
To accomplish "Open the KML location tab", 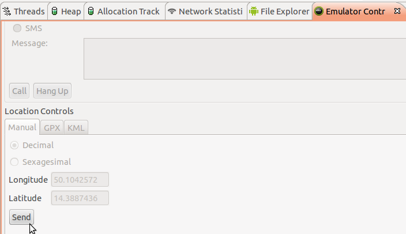I will [x=76, y=127].
